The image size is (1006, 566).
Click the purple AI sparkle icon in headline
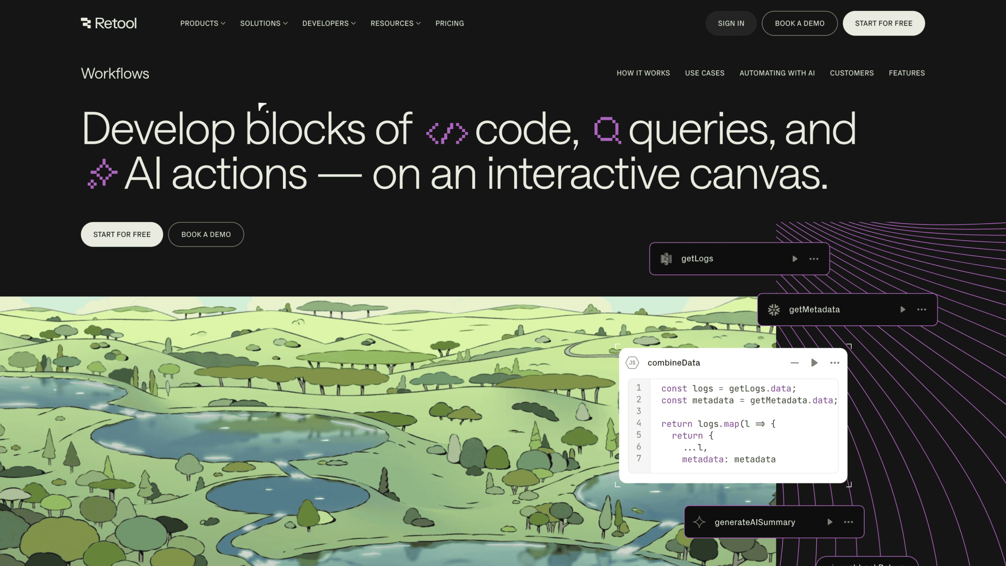tap(102, 173)
